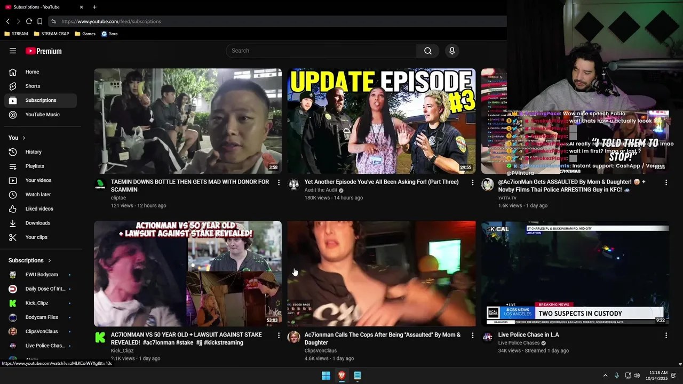Screen dimensions: 683x384
Task: Start voice search with microphone icon
Action: pyautogui.click(x=452, y=51)
